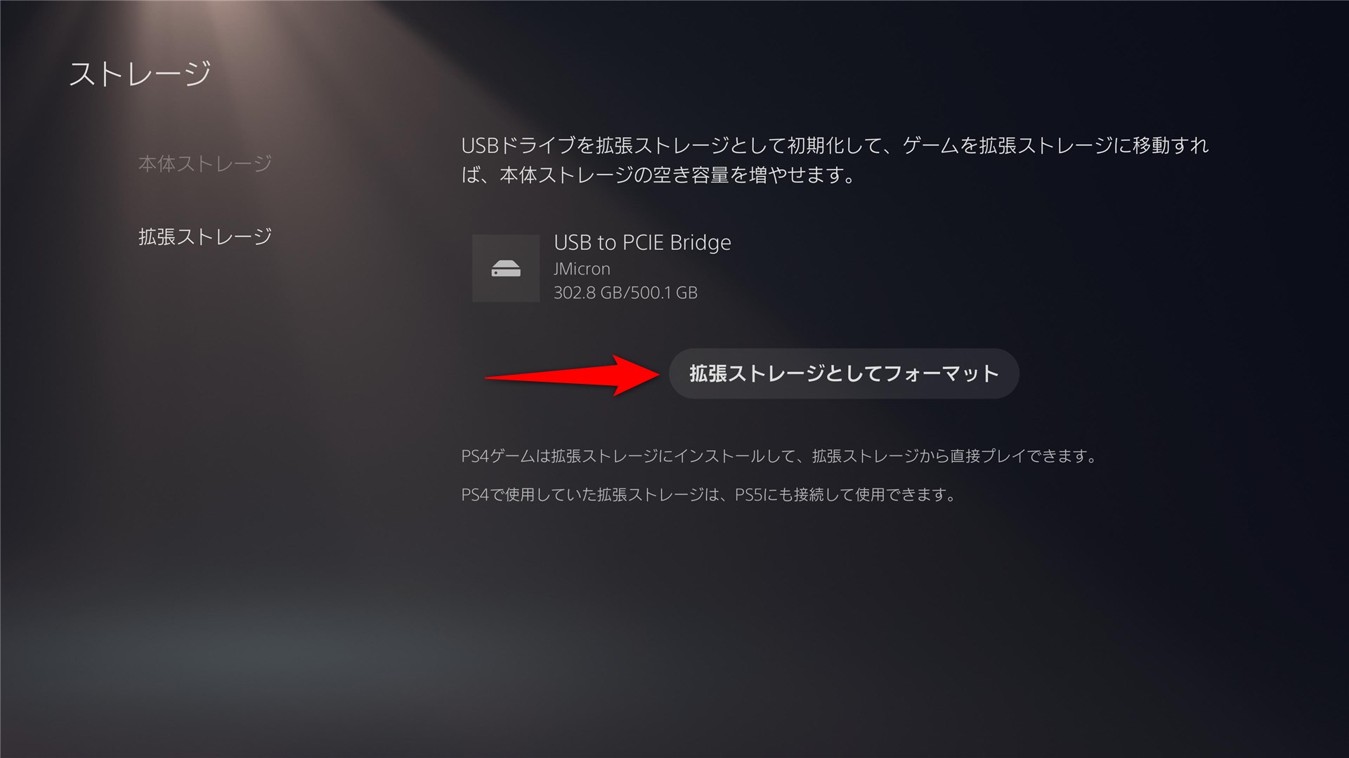Select the USB to PCIE Bridge drive name
Image resolution: width=1349 pixels, height=758 pixels.
tap(642, 242)
